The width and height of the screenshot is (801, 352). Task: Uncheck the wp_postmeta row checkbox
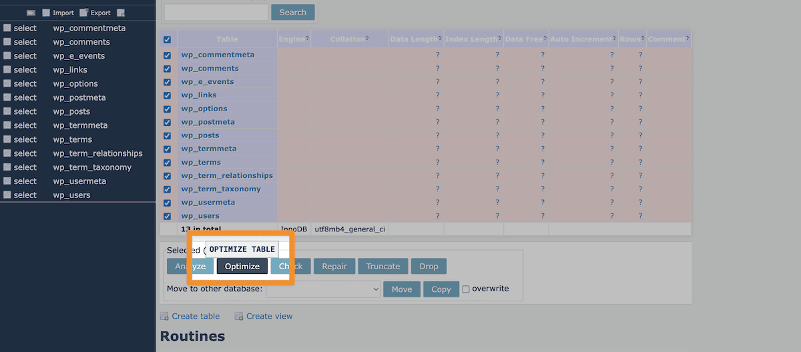pyautogui.click(x=168, y=122)
